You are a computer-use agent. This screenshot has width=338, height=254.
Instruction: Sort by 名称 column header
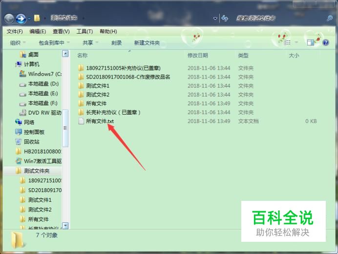tap(83, 56)
